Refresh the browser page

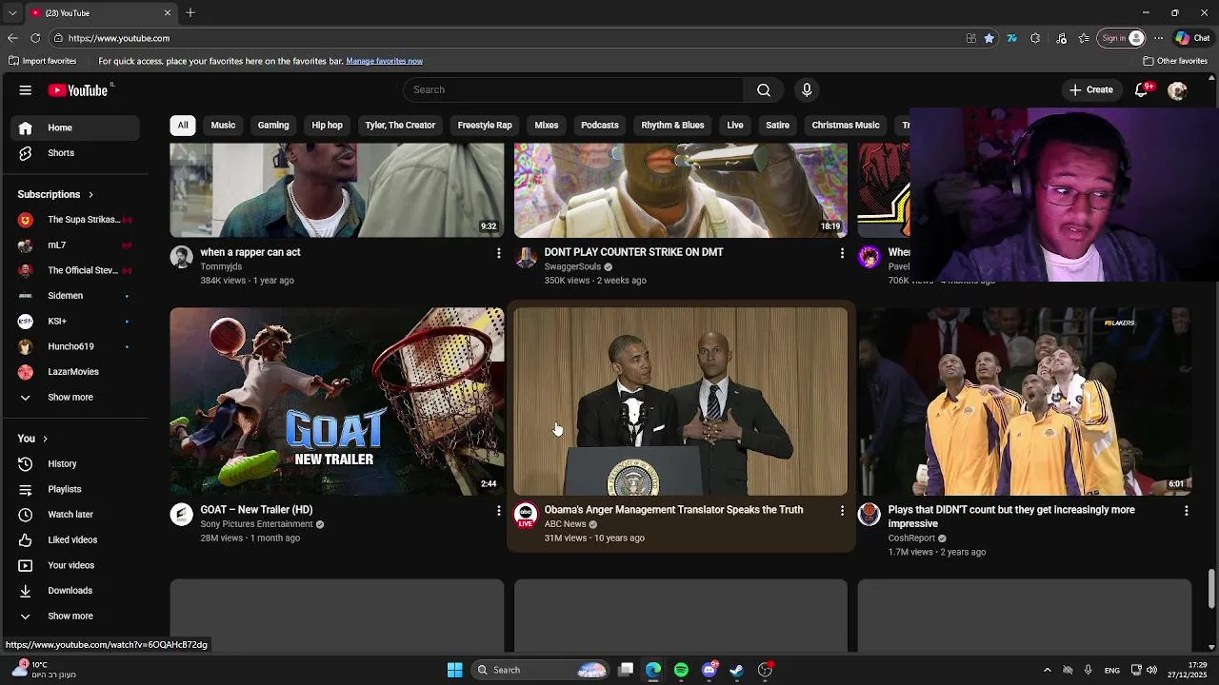[x=35, y=38]
